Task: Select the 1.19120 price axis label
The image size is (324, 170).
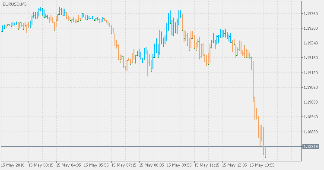Action: click(311, 72)
